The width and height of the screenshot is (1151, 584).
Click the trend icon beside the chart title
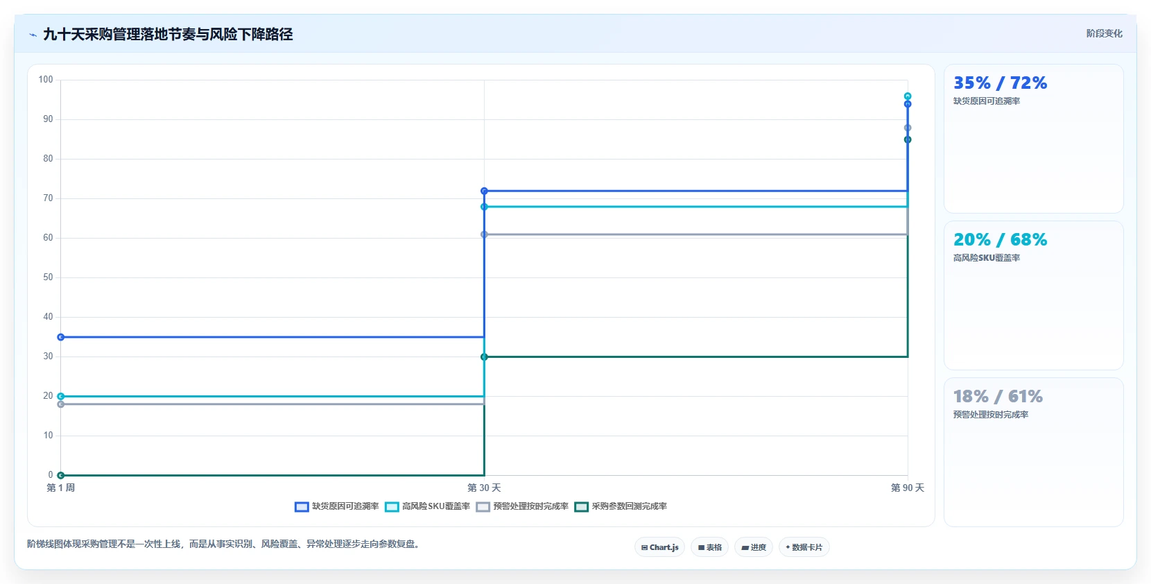pyautogui.click(x=33, y=35)
